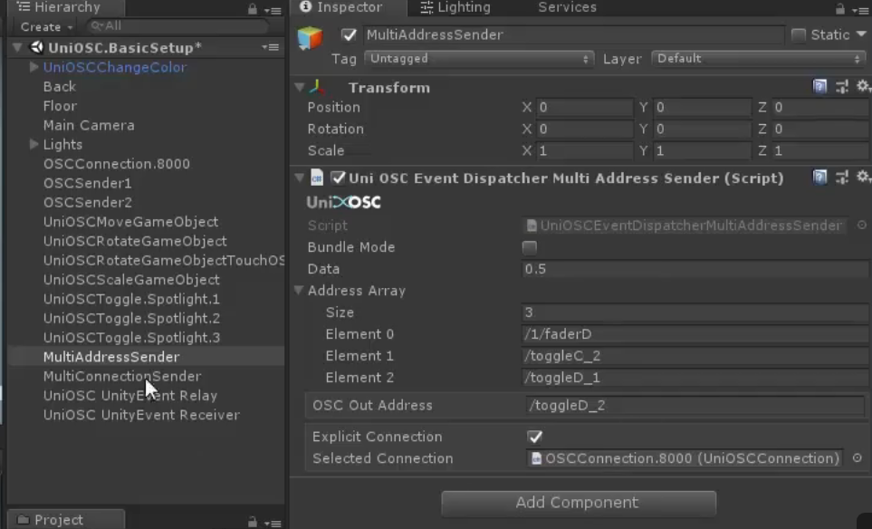Select OSCConnection.8000 in Hierarchy

click(117, 164)
